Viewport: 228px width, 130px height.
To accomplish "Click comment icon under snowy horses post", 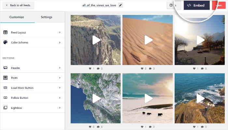I will (x=150, y=127).
